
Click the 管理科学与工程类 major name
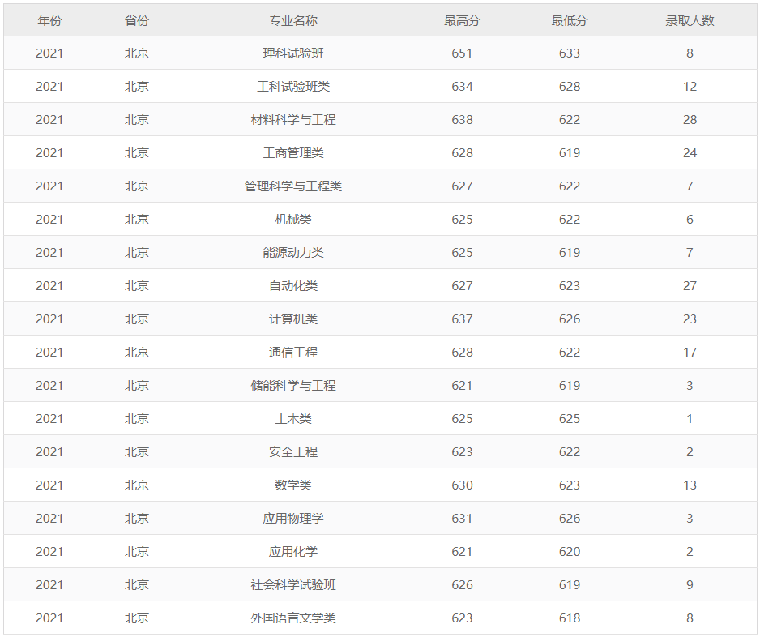293,186
